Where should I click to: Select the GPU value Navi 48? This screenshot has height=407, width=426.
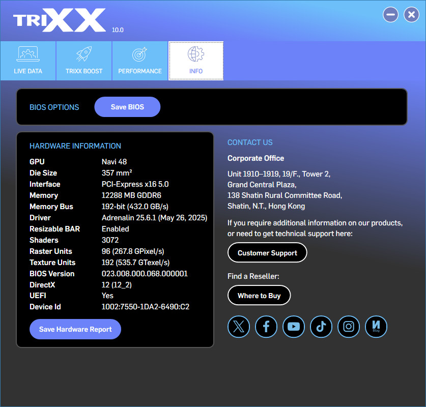114,162
